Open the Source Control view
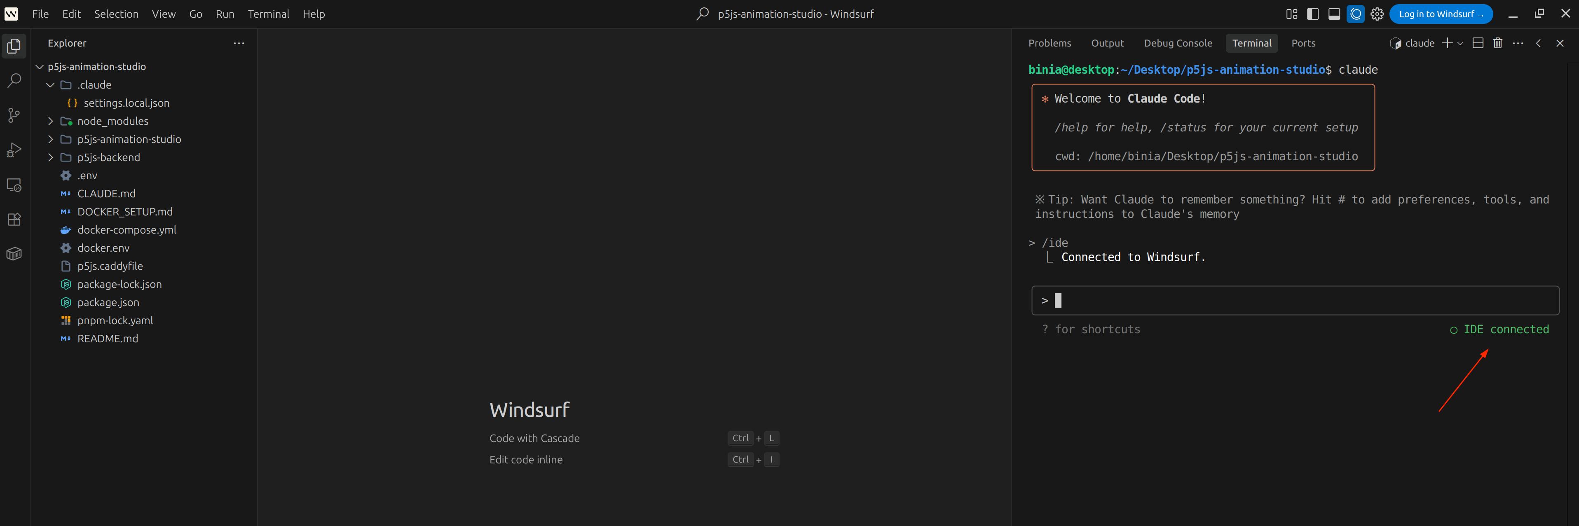1579x526 pixels. 14,115
